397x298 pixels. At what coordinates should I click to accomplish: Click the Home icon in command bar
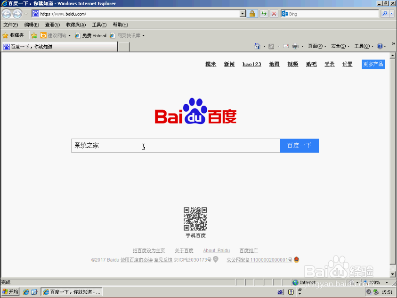tap(257, 46)
